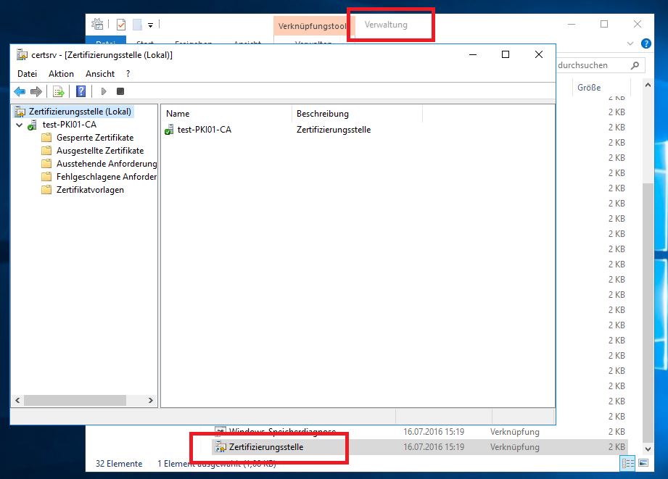Screen dimensions: 668x479
Task: Select Ausgestellte Zertifikate folder
Action: 99,151
